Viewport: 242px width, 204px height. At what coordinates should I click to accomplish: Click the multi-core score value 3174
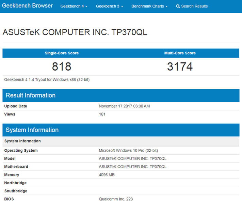coord(180,67)
